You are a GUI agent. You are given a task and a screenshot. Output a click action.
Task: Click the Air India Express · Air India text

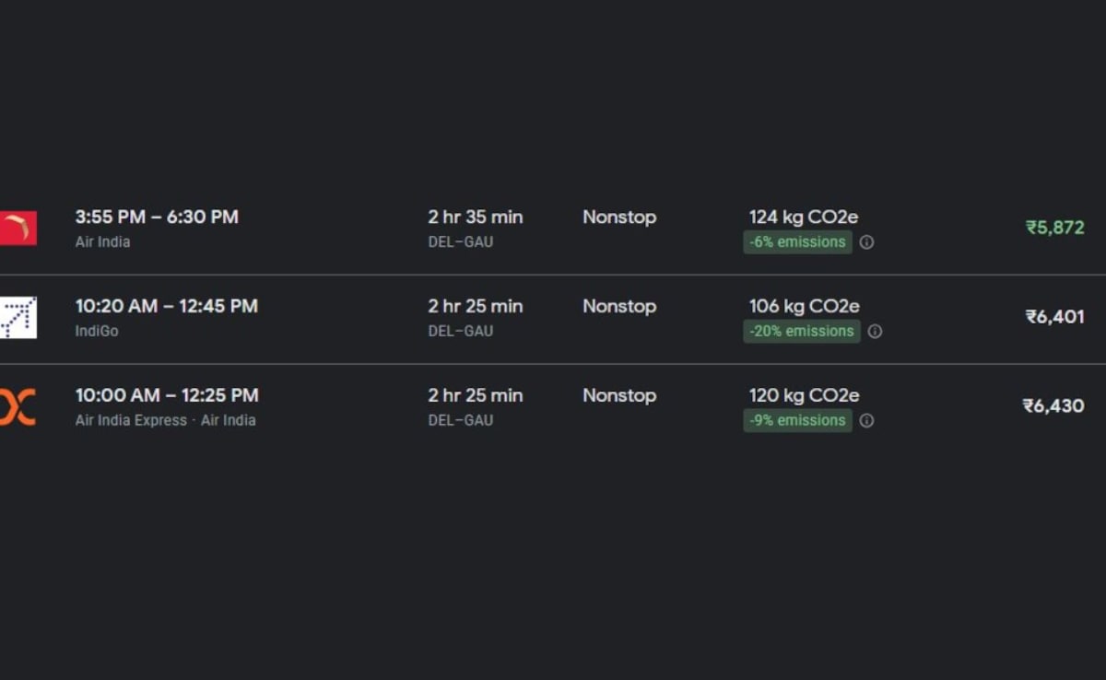(x=165, y=421)
